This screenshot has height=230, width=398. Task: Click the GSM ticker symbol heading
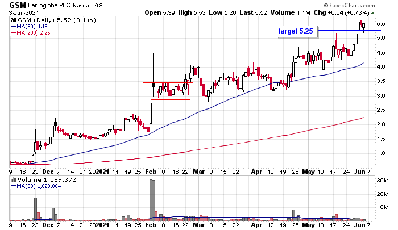(x=18, y=5)
